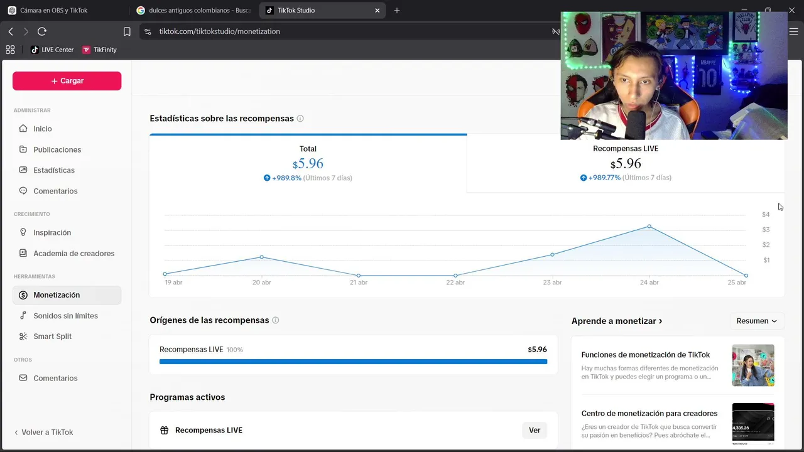Screen dimensions: 804x452
Task: Select the Total rewards tab
Action: (308, 163)
